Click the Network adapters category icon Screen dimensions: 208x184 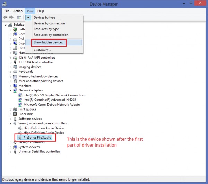[15, 90]
